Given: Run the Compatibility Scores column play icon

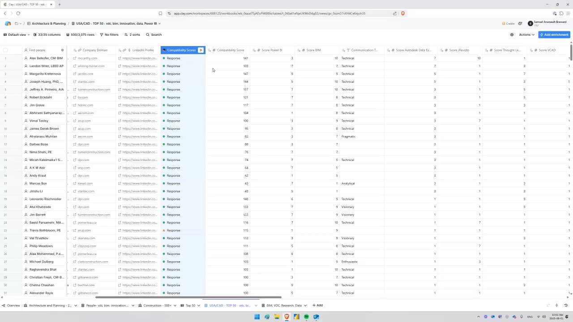Looking at the screenshot, I should point(201,50).
